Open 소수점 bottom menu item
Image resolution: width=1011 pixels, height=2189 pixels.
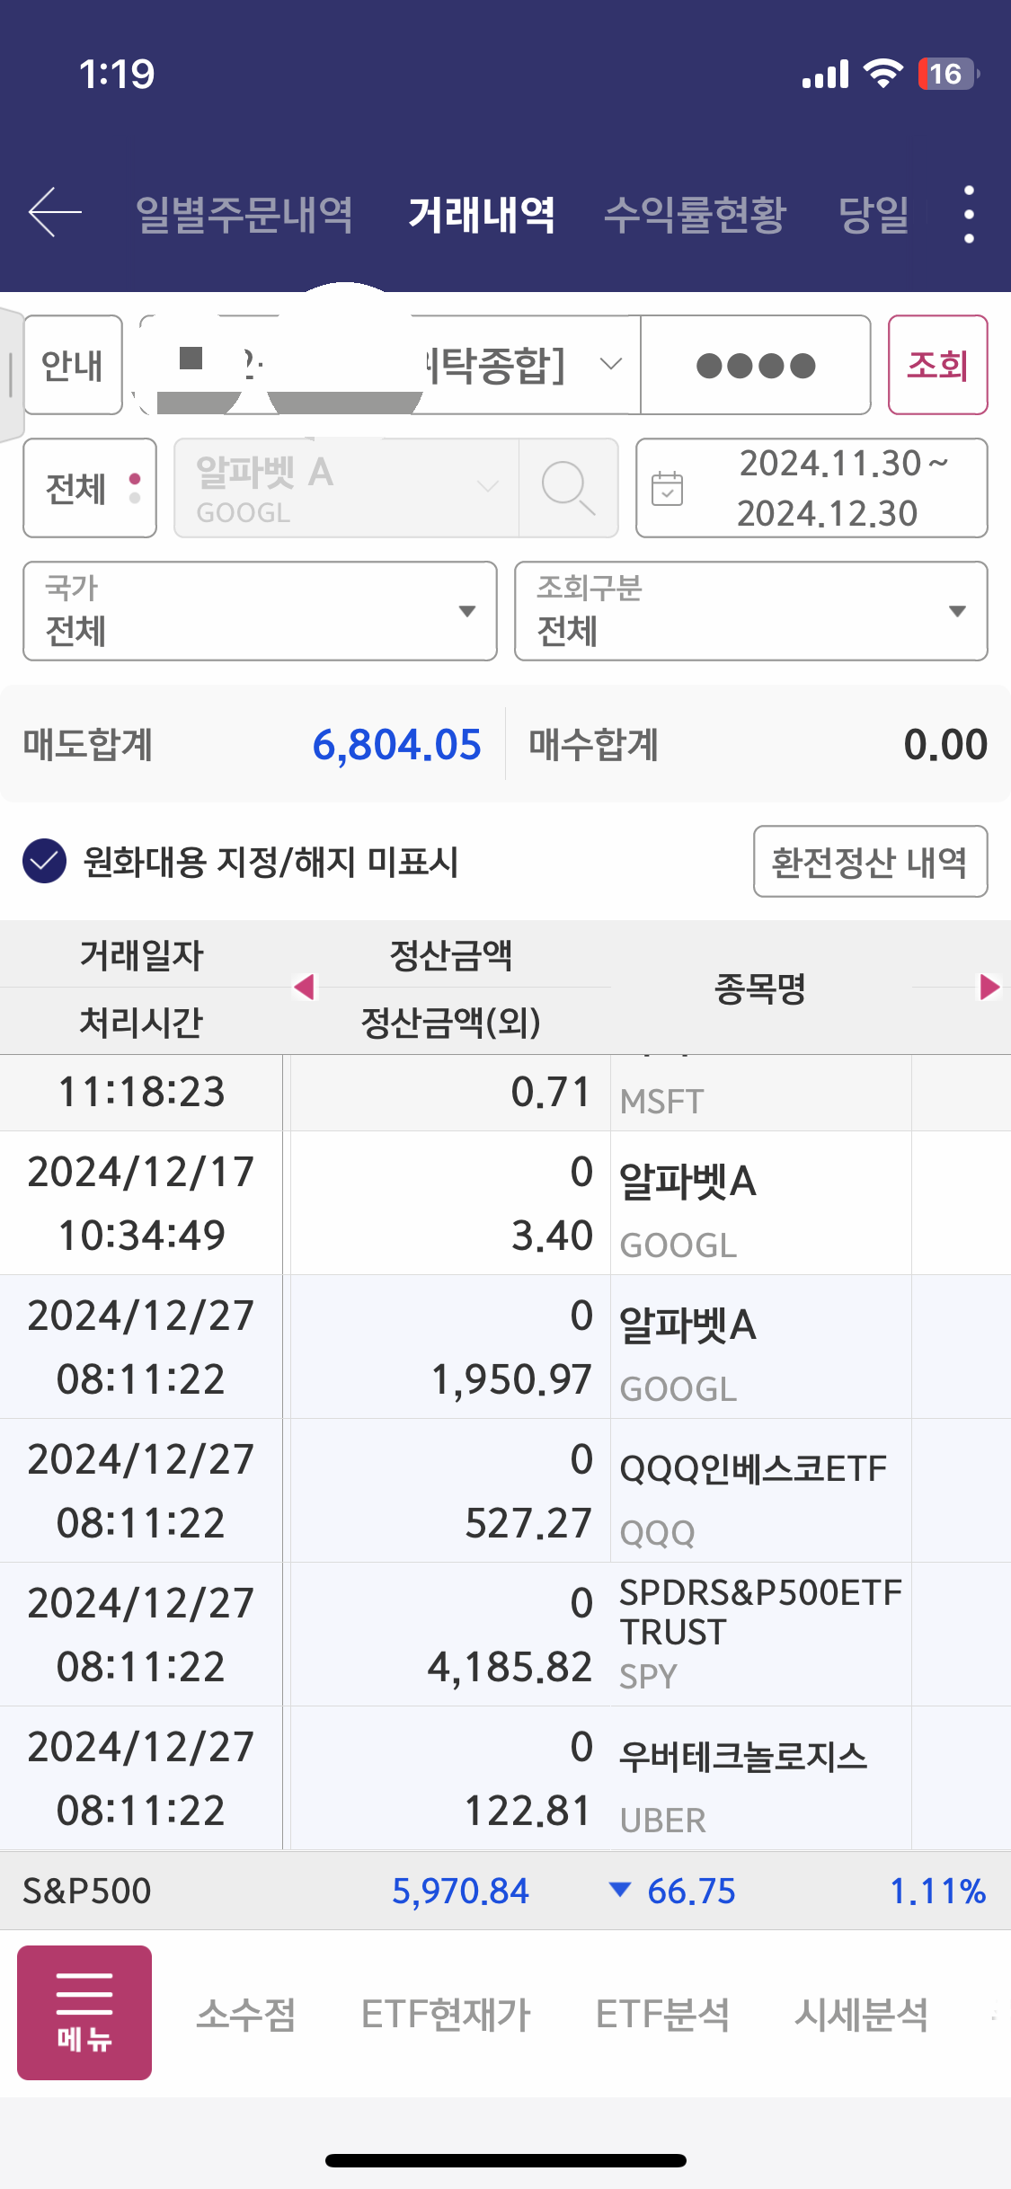(246, 2014)
